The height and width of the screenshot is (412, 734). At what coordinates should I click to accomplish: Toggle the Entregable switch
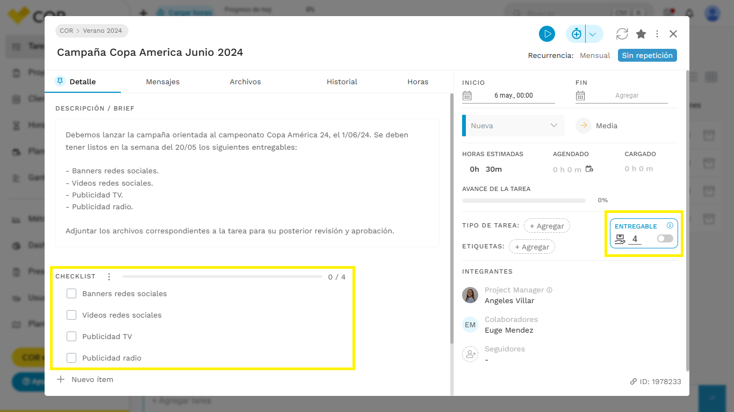click(665, 239)
